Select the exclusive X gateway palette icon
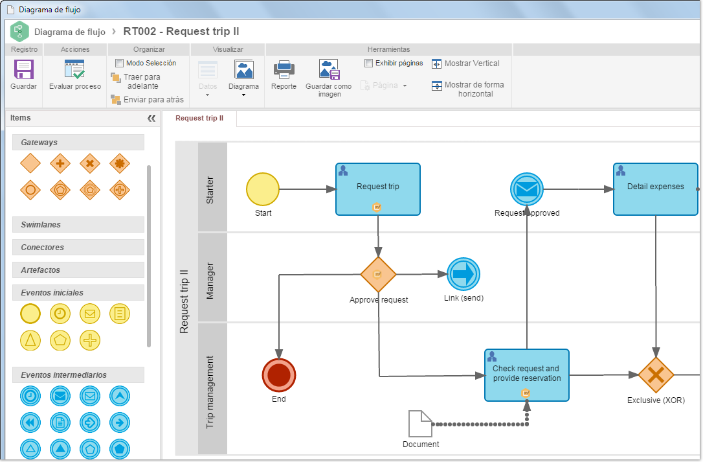703x462 pixels. [x=90, y=163]
